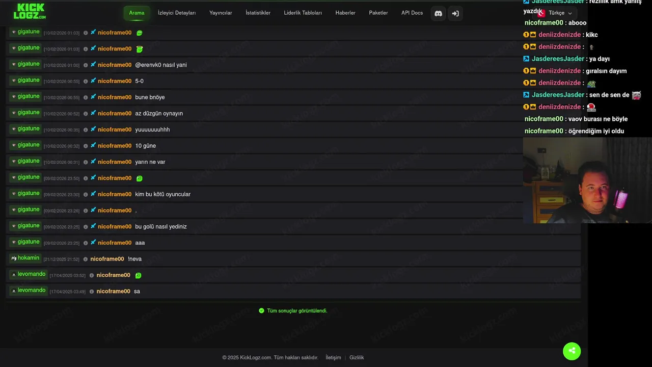The height and width of the screenshot is (367, 652).
Task: Click the login arrow icon in the navbar
Action: [455, 13]
